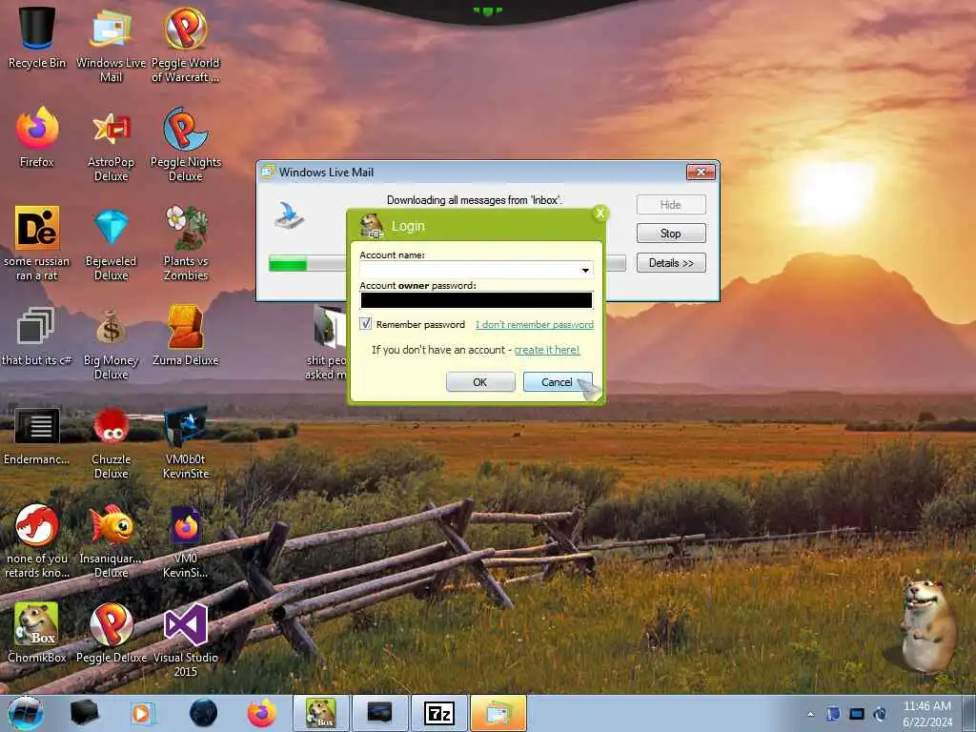Click the download progress bar
The height and width of the screenshot is (732, 976).
(x=447, y=263)
